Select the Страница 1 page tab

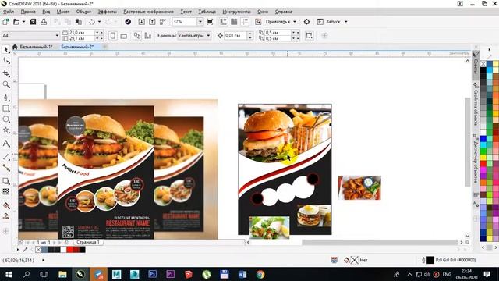(x=88, y=242)
